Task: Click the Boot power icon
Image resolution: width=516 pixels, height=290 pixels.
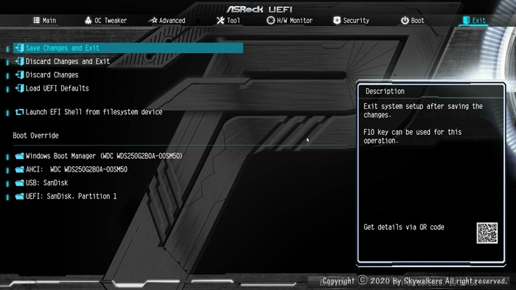Action: point(405,21)
